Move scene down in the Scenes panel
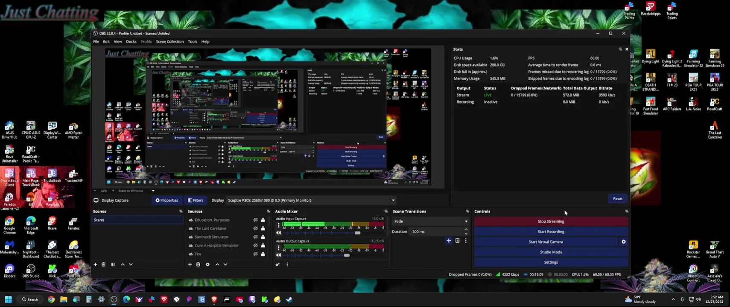Viewport: 730px width, 307px height. click(x=131, y=264)
